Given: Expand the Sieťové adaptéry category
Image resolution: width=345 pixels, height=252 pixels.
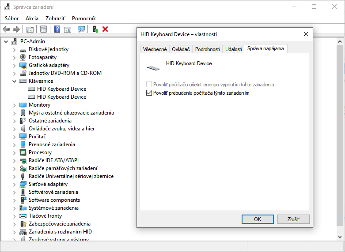Looking at the screenshot, I should click(15, 184).
